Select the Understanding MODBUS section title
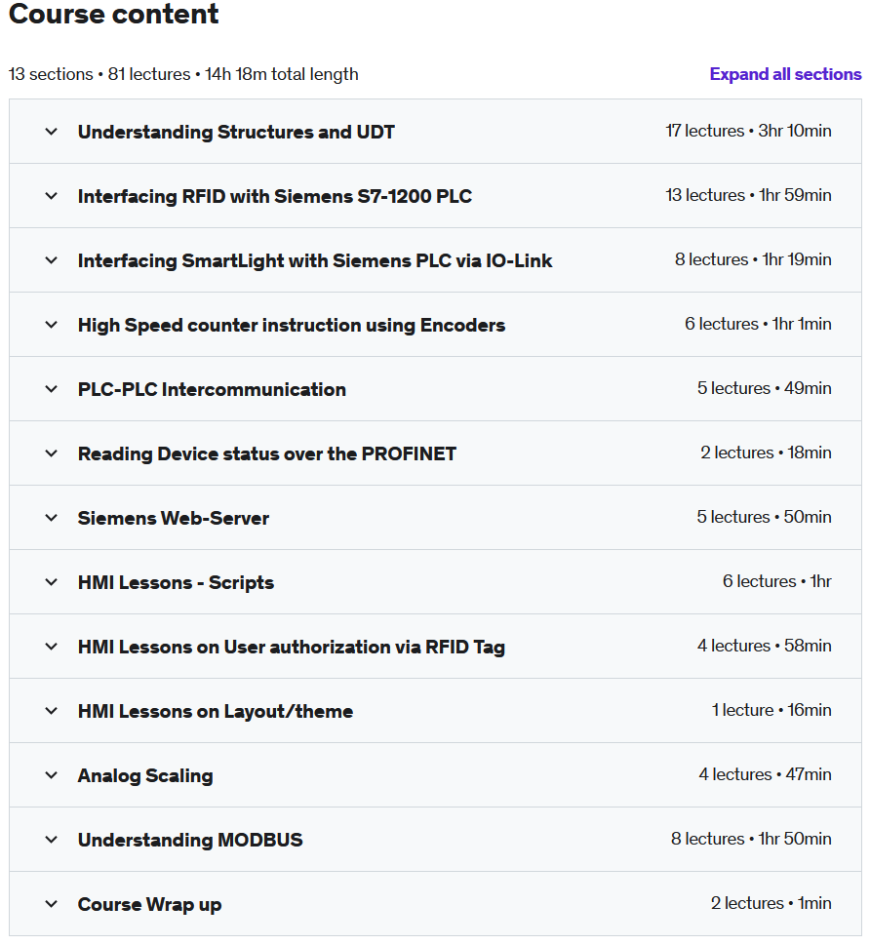 (190, 840)
